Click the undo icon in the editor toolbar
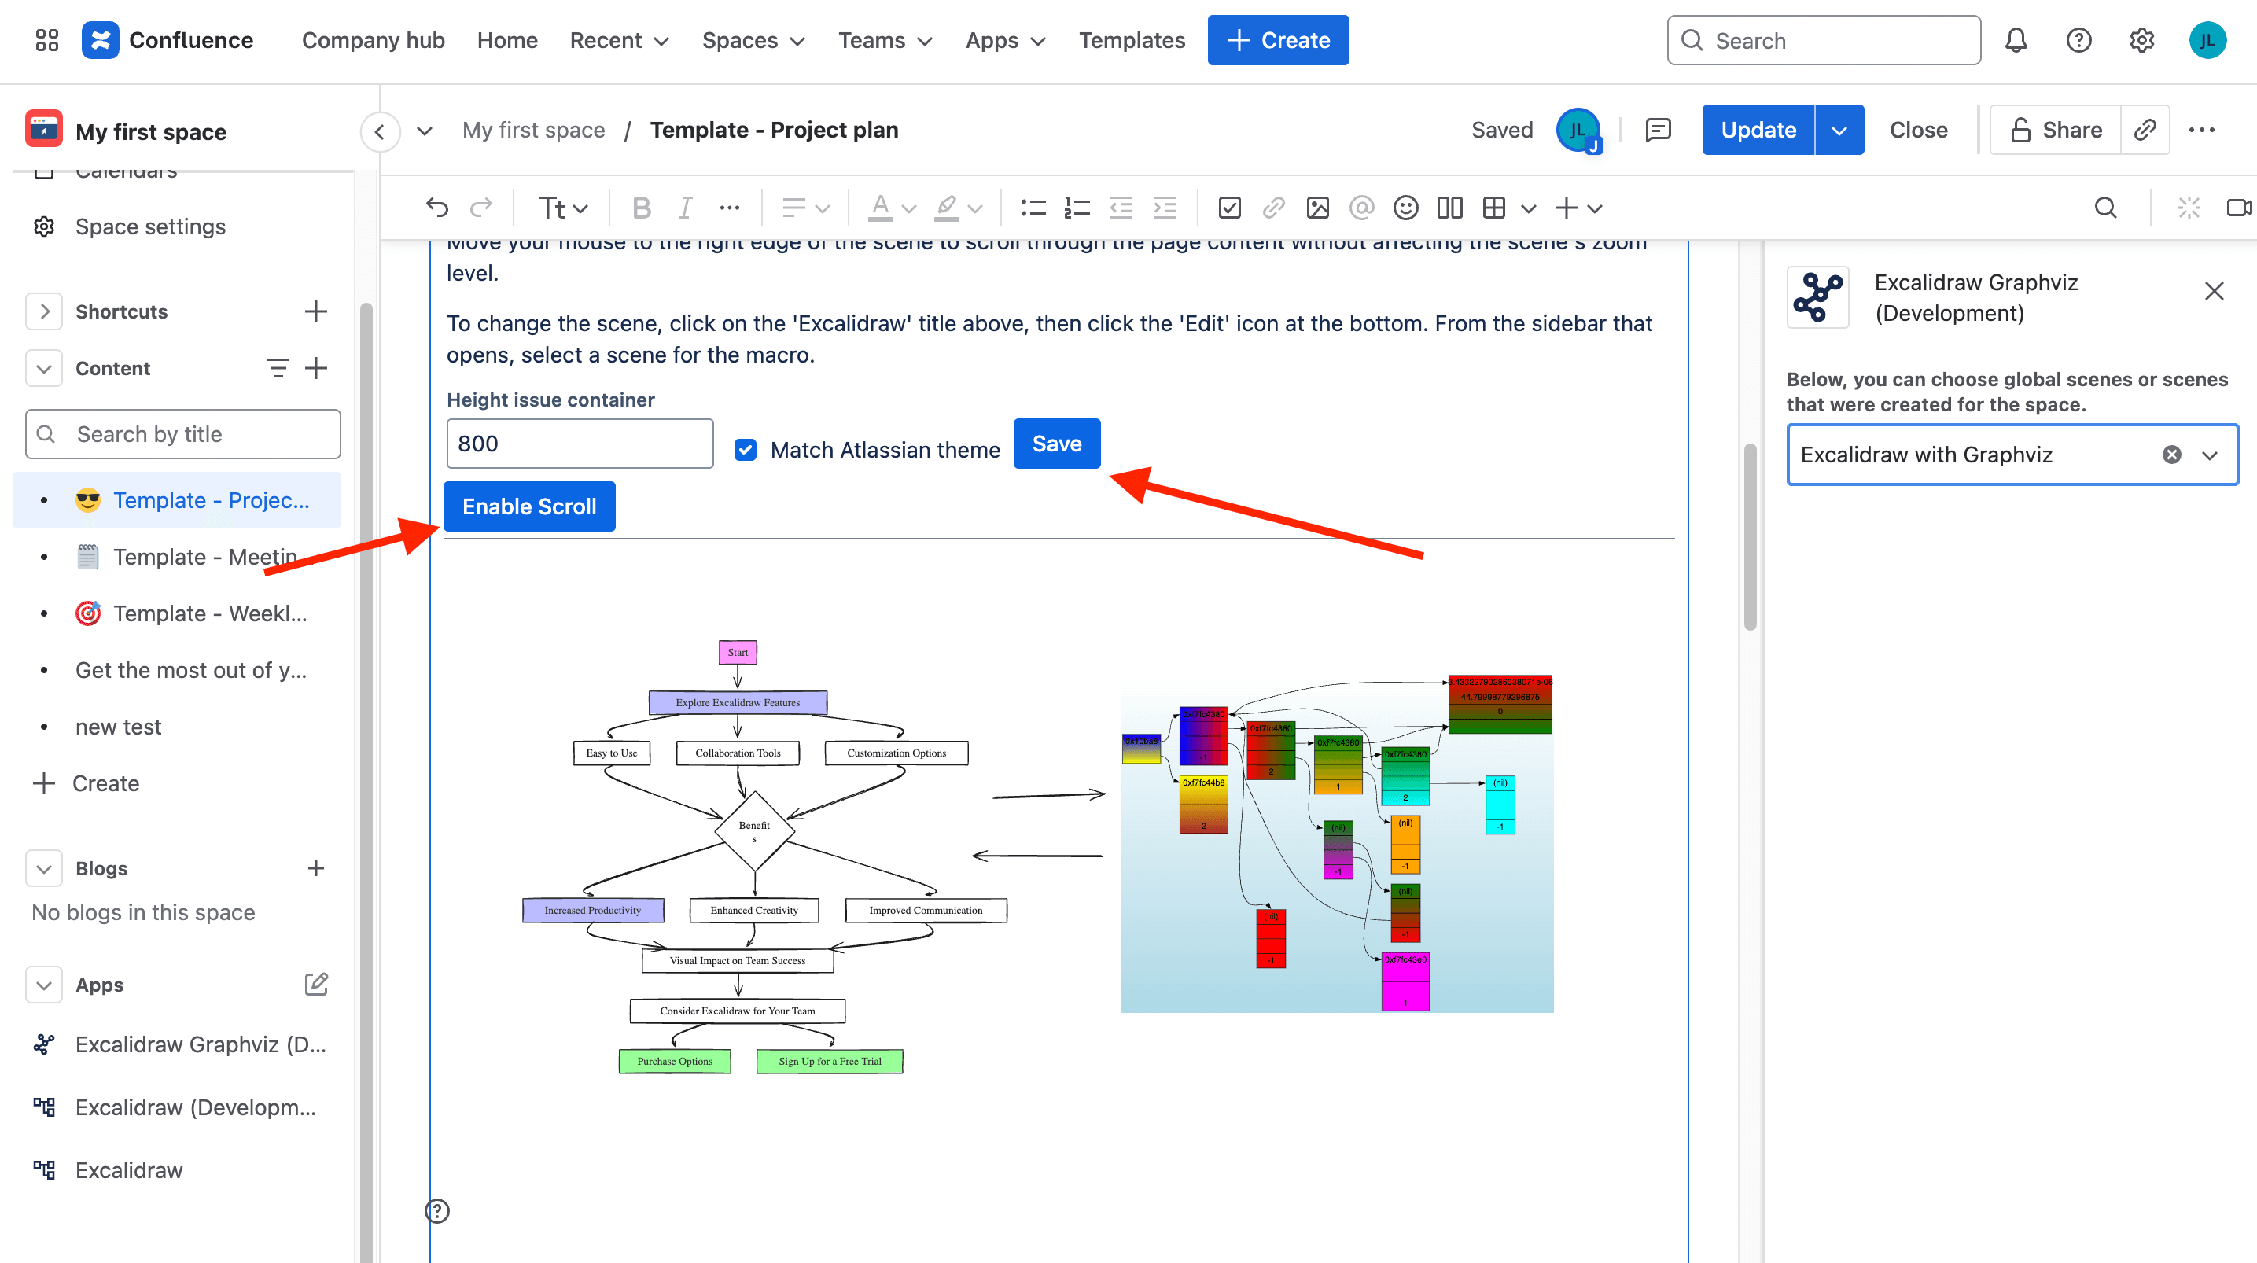Image resolution: width=2257 pixels, height=1263 pixels. pos(436,208)
